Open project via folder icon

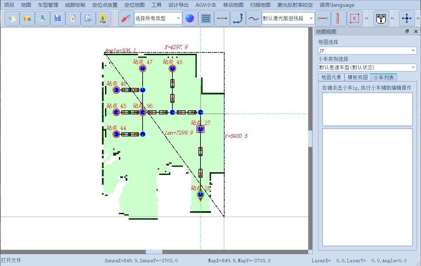coord(27,18)
